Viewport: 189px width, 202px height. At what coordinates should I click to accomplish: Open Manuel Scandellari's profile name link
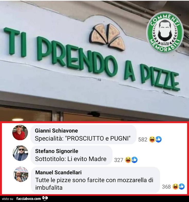pyautogui.click(x=58, y=172)
